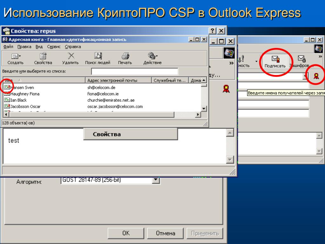The image size is (325, 244).
Task: Click Отмена button
Action: (x=165, y=233)
